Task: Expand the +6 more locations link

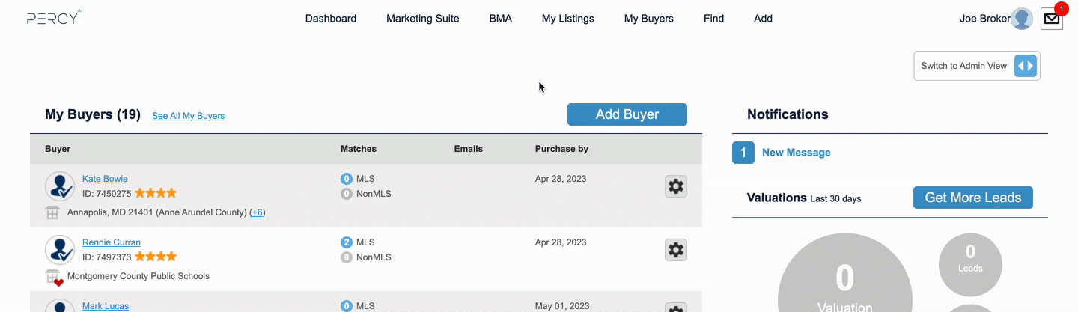Action: pyautogui.click(x=257, y=212)
